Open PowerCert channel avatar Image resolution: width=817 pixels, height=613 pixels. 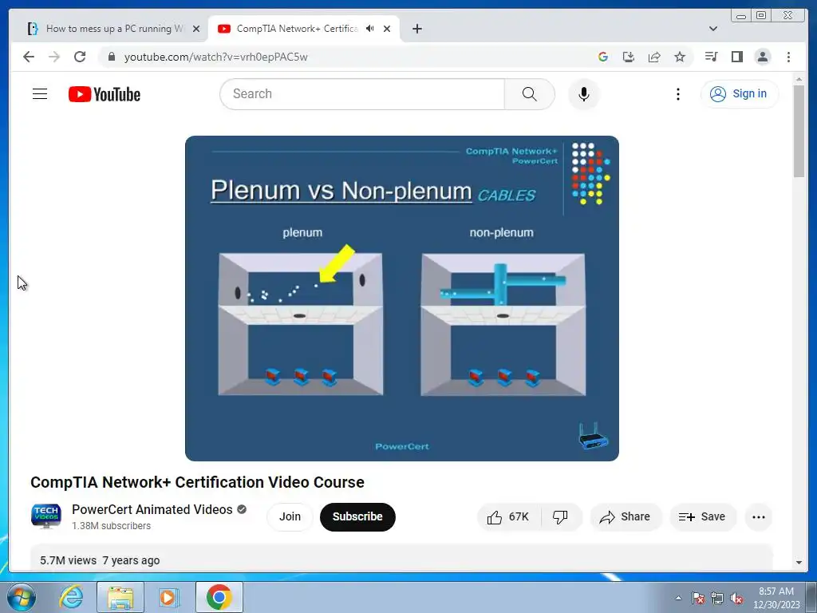(45, 516)
